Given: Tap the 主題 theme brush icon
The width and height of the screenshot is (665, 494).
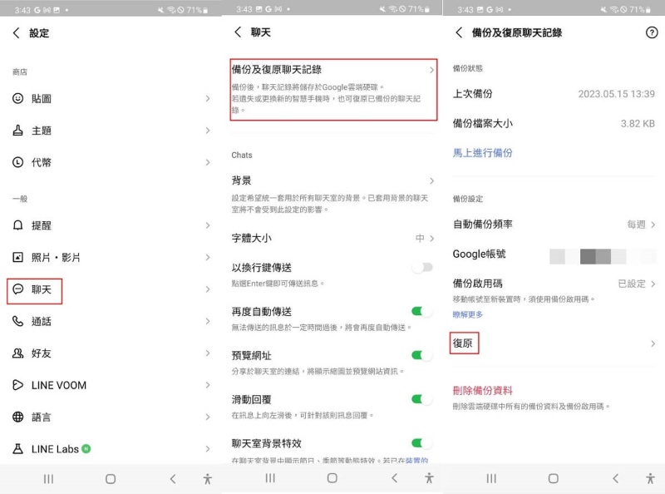Looking at the screenshot, I should pos(18,131).
